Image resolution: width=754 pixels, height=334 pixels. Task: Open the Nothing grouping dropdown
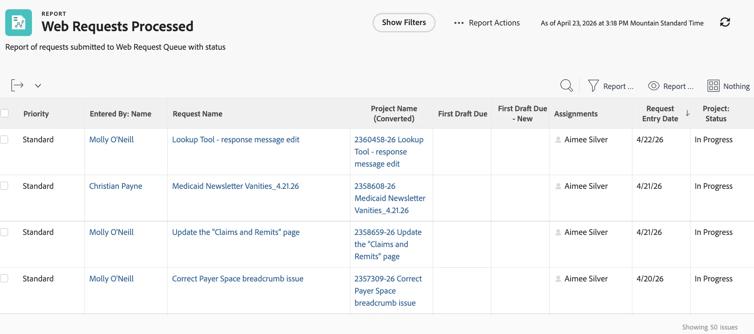[736, 86]
